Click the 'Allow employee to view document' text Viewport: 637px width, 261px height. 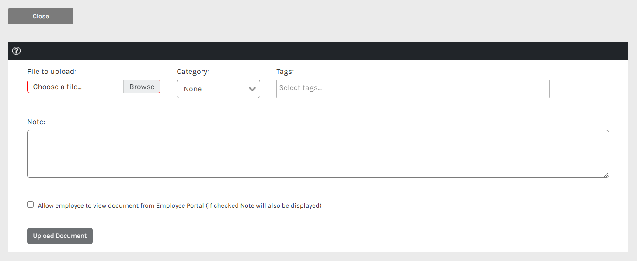click(x=180, y=205)
